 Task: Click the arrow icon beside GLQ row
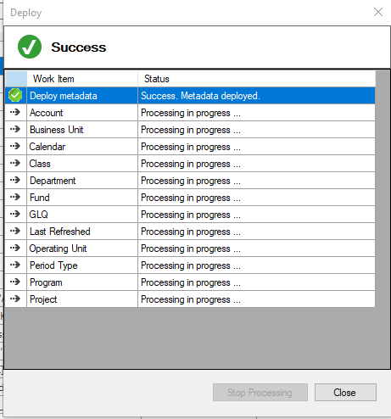15,214
